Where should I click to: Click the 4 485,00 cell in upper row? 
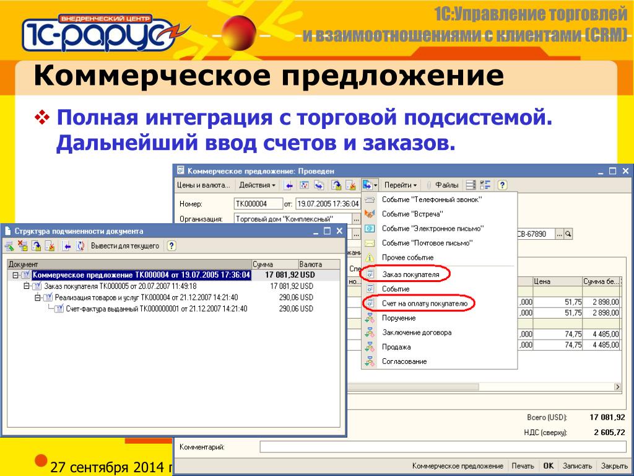click(x=602, y=334)
